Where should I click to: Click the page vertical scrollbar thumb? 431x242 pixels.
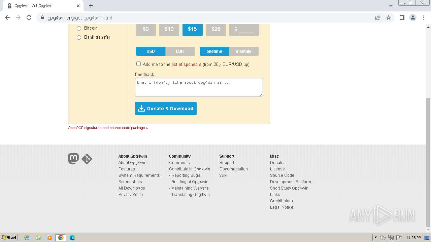click(x=428, y=162)
